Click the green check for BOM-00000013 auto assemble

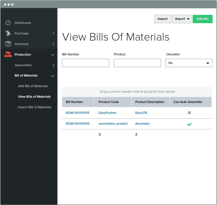point(189,124)
